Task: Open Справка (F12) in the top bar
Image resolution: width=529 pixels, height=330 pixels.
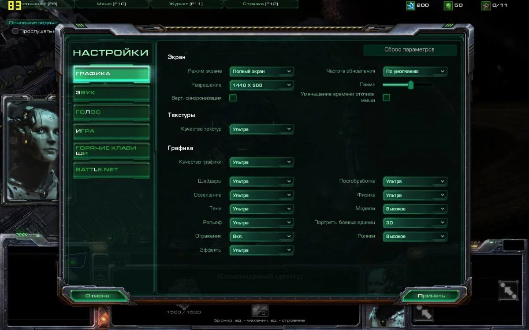Action: click(261, 4)
